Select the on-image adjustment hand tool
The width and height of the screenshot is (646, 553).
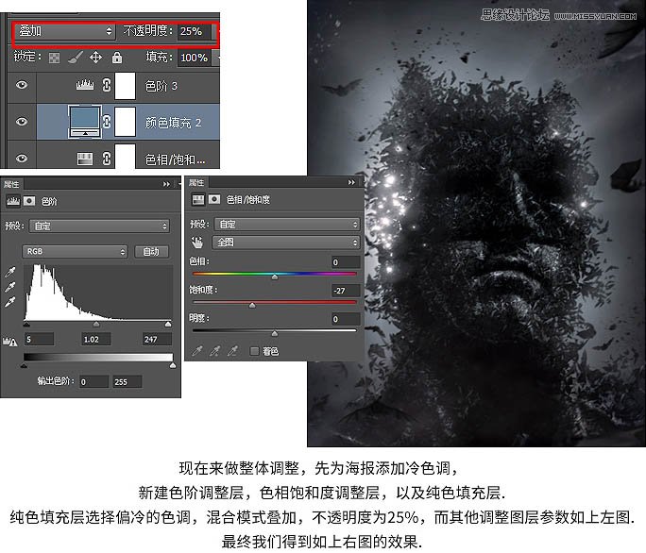pyautogui.click(x=197, y=243)
